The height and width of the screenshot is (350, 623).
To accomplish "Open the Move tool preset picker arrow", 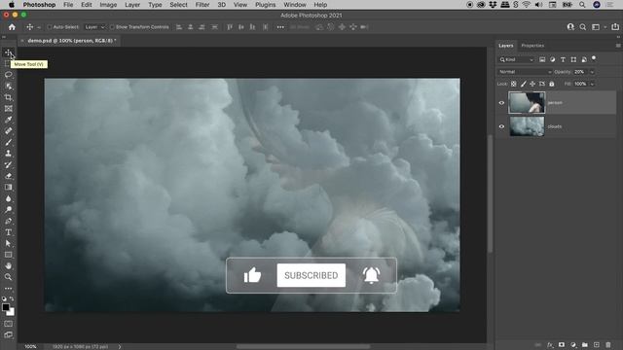I will click(39, 27).
